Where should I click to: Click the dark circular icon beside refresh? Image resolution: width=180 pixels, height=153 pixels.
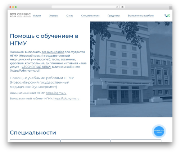click(x=122, y=7)
